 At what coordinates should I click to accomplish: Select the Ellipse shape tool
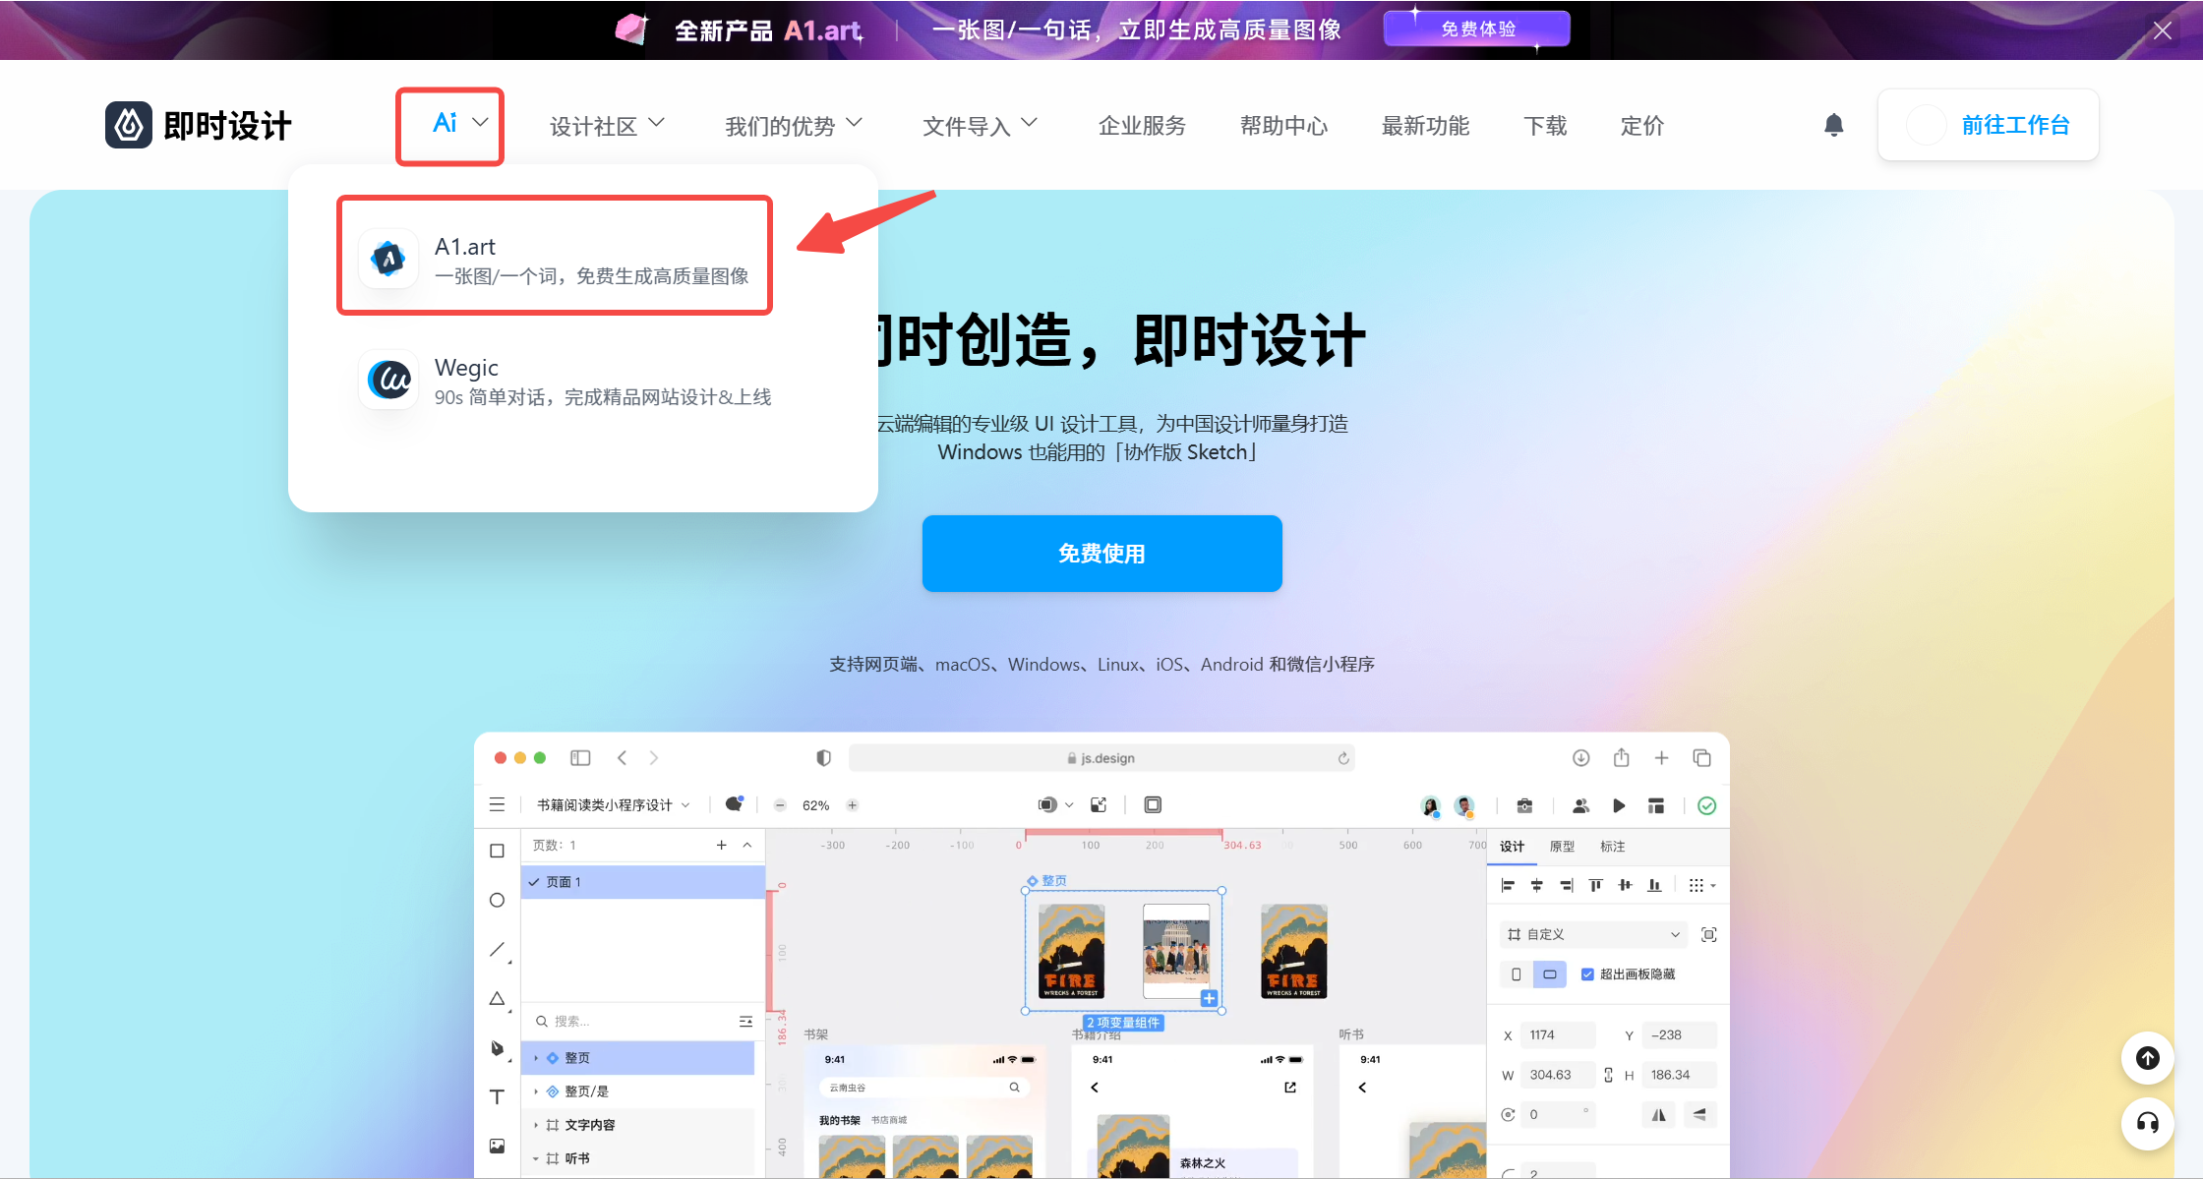(x=497, y=900)
